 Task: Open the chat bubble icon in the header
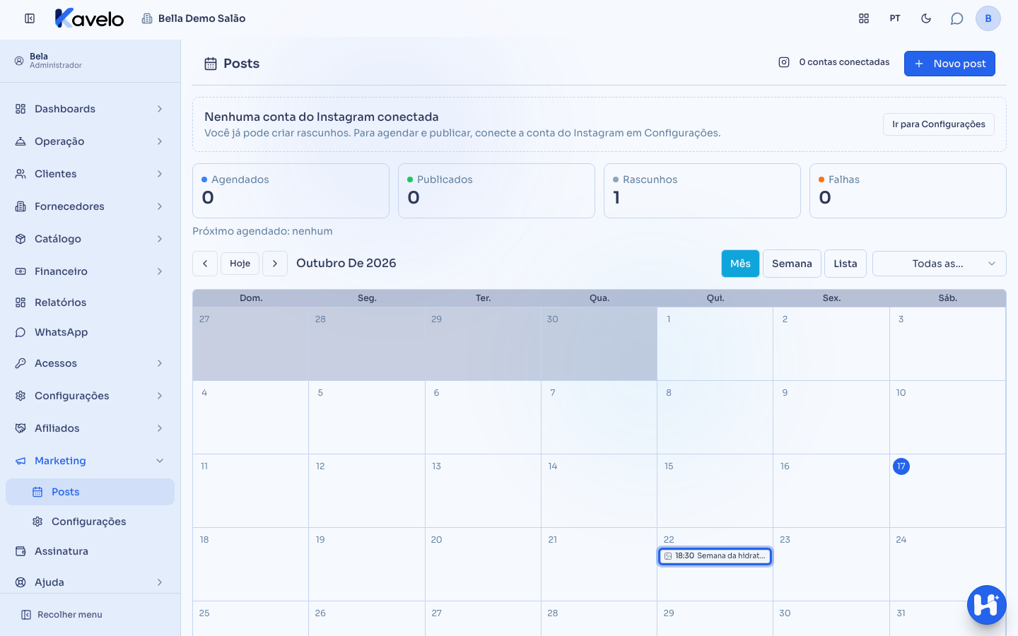pyautogui.click(x=957, y=18)
